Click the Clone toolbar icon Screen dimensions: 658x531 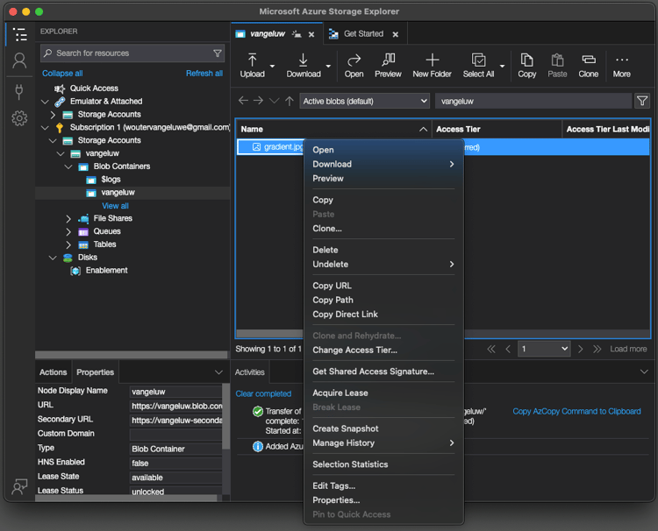click(x=588, y=65)
